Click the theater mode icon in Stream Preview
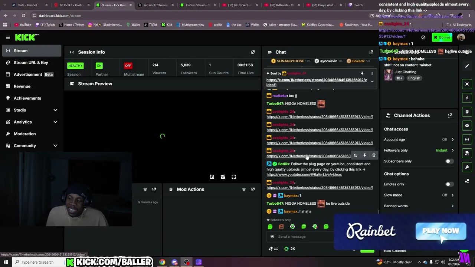The height and width of the screenshot is (267, 475). (x=223, y=177)
